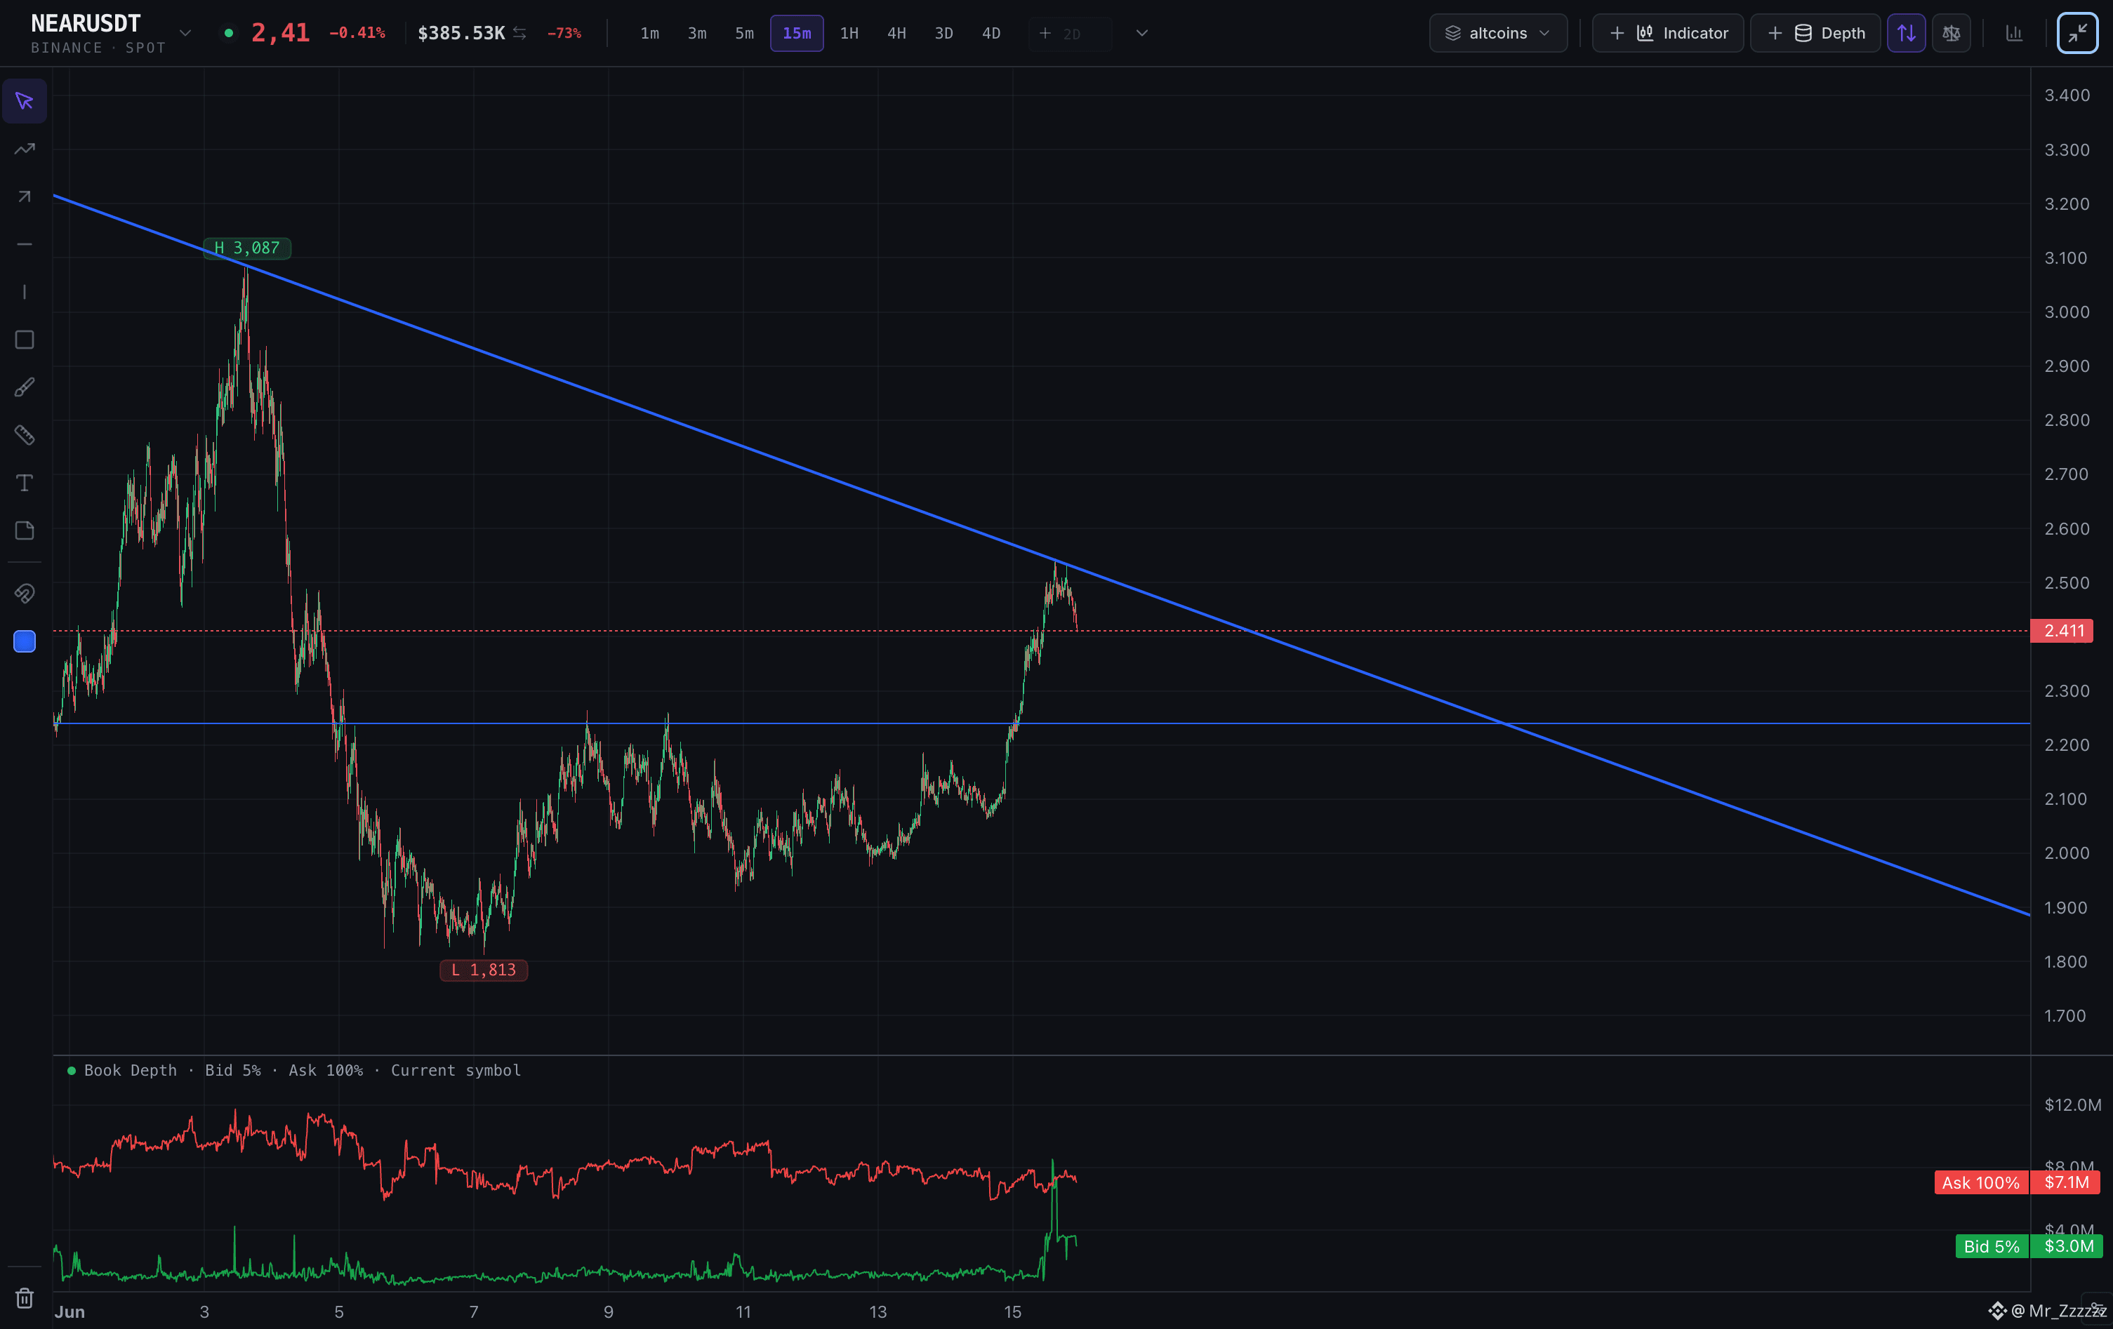Choose the horizontal line tool
This screenshot has width=2113, height=1329.
(25, 244)
